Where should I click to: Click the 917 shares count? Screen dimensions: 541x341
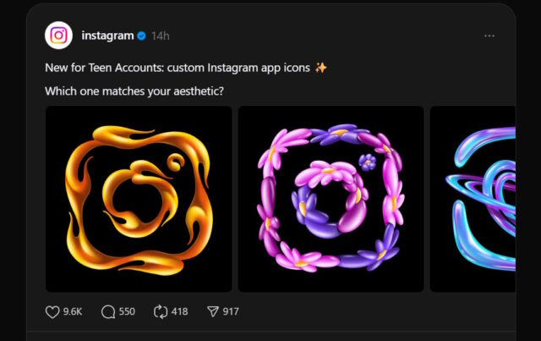click(x=231, y=311)
